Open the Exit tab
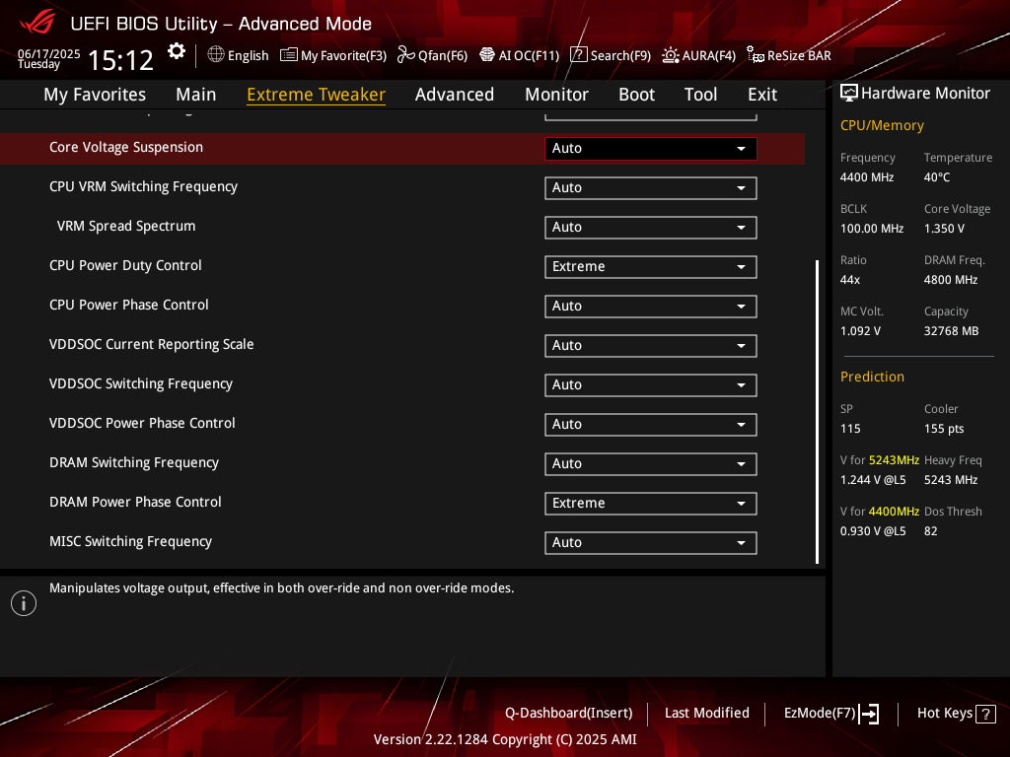 coord(762,95)
